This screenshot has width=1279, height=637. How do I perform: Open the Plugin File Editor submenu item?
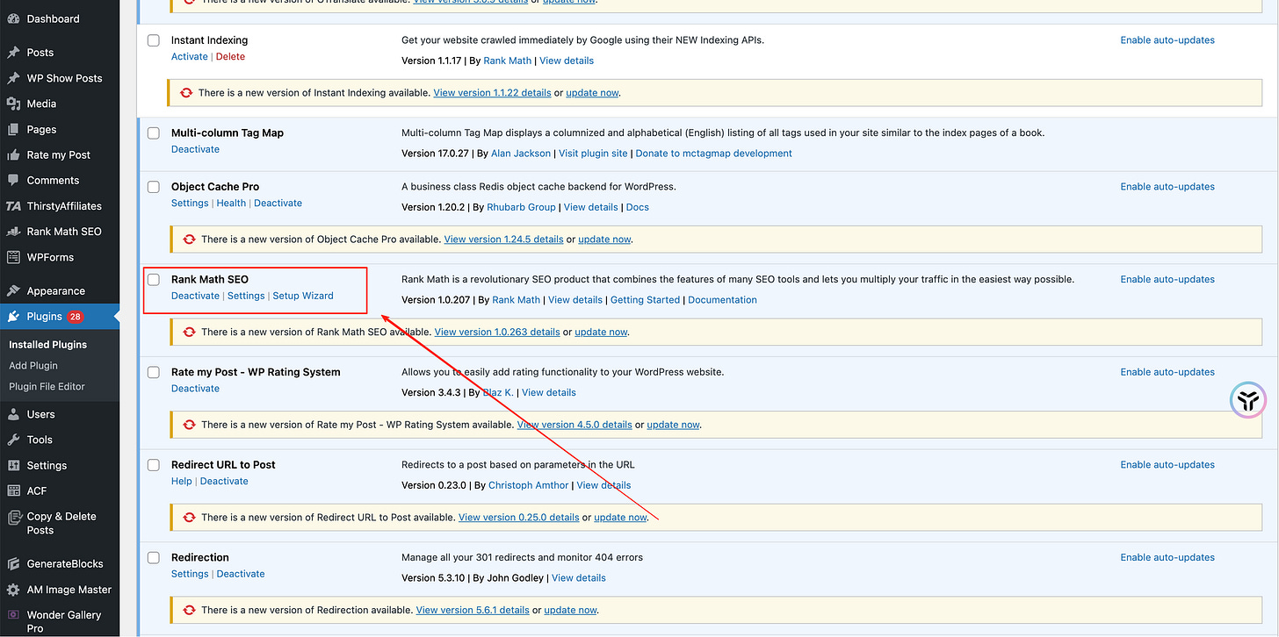tap(47, 386)
